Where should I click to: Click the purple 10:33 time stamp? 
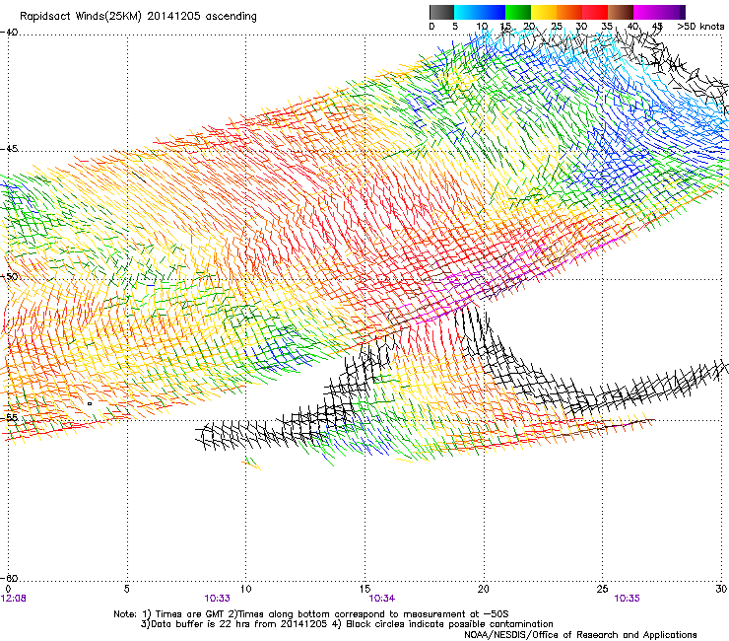[x=217, y=599]
